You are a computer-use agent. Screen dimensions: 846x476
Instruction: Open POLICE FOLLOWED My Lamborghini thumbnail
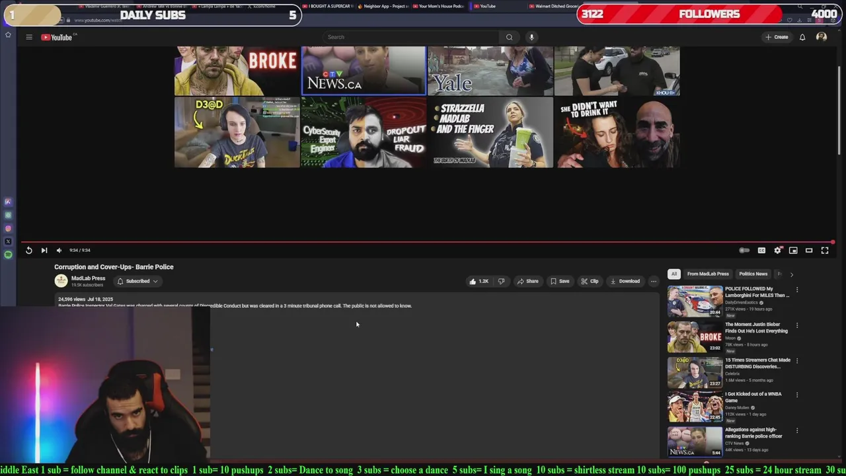(x=695, y=301)
